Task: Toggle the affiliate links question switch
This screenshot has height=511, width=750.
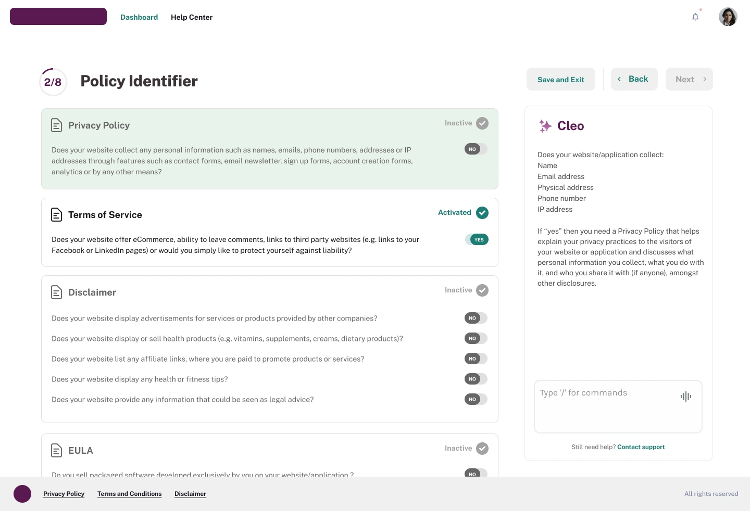Action: [476, 359]
